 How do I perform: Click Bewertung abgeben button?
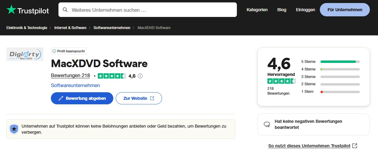tap(82, 98)
